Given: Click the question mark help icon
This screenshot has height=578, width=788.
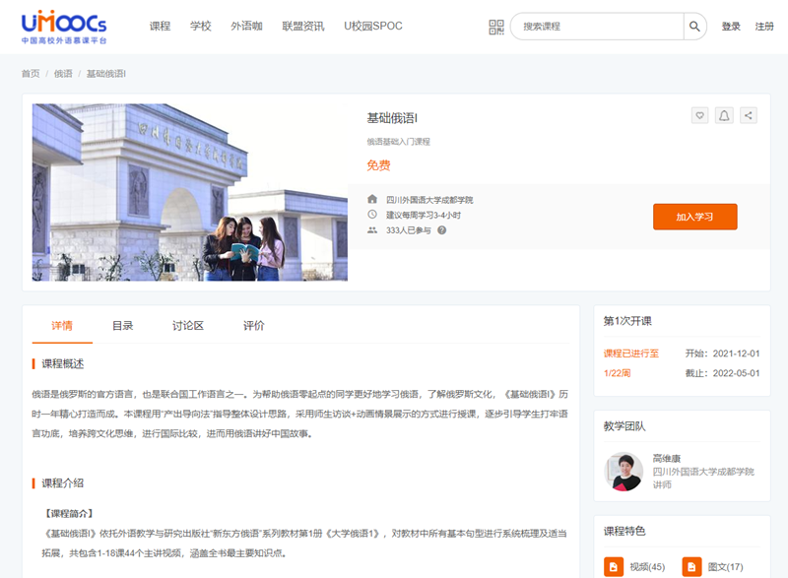Looking at the screenshot, I should [442, 230].
